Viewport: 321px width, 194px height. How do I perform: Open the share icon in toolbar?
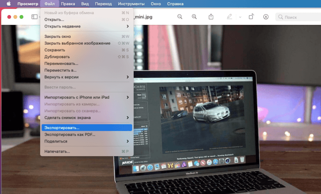click(211, 17)
